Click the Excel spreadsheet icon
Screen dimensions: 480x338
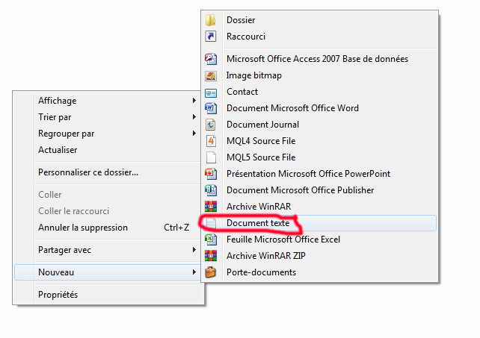coord(211,240)
